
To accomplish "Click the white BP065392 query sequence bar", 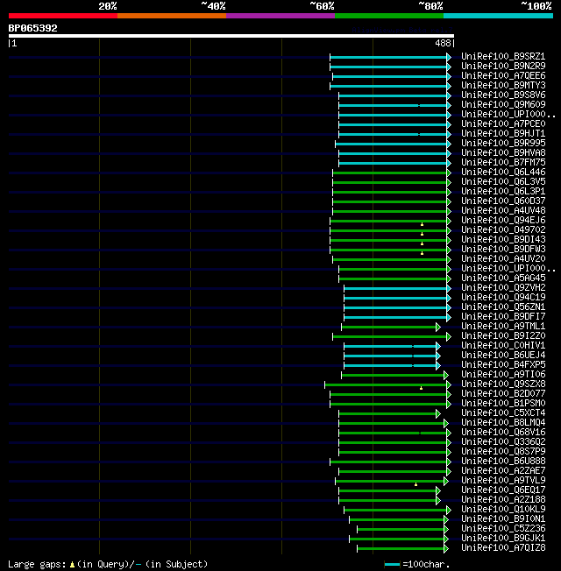I will [231, 36].
